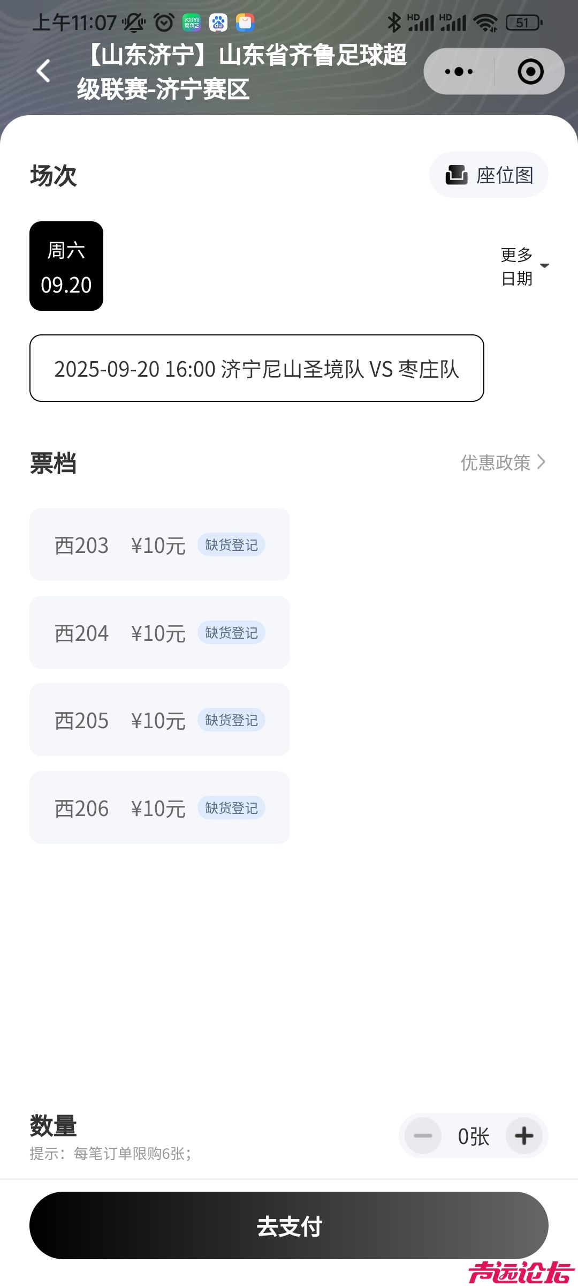Tap the iQIYI notification icon
The image size is (578, 1286).
(192, 23)
